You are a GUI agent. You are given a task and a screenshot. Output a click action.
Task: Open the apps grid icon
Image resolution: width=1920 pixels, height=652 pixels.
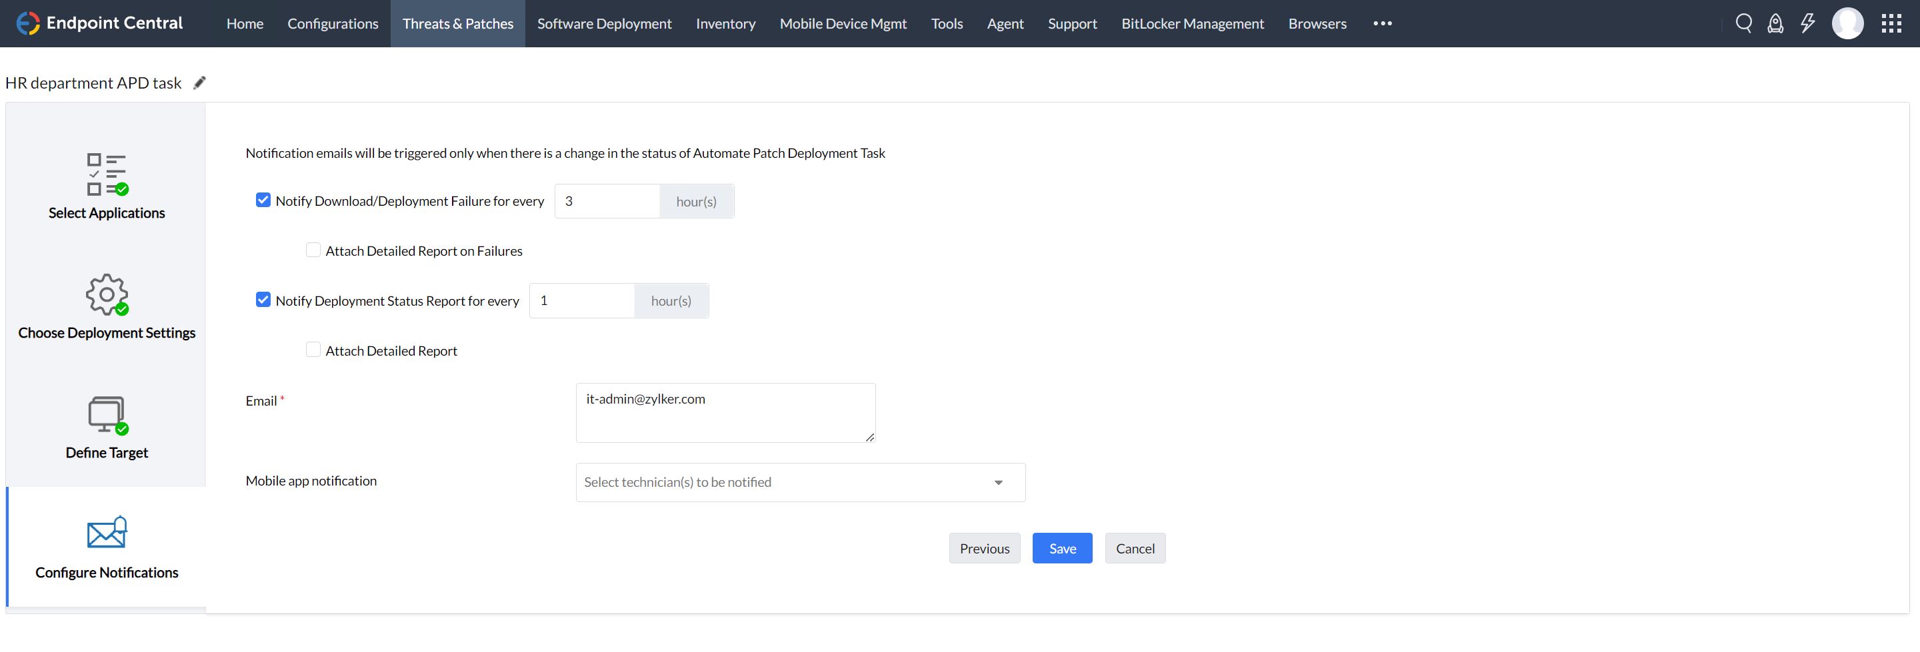1891,24
